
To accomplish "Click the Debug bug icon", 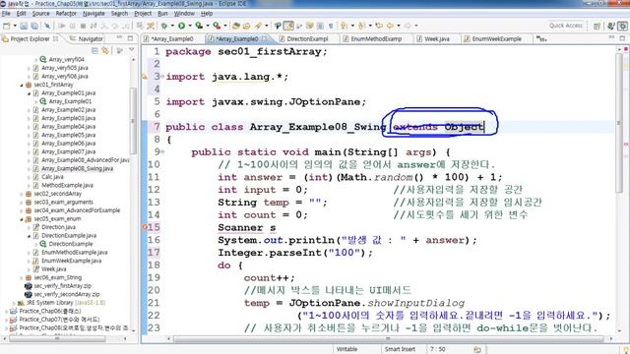I will tap(164, 26).
